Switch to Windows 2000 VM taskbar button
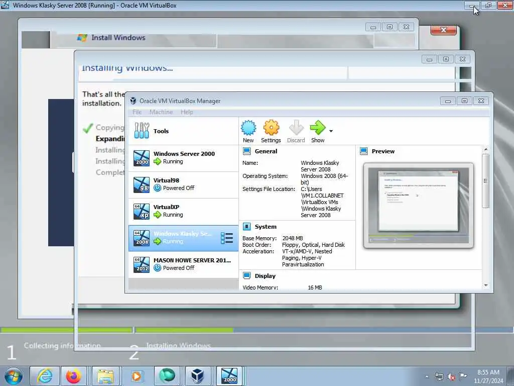 229,376
